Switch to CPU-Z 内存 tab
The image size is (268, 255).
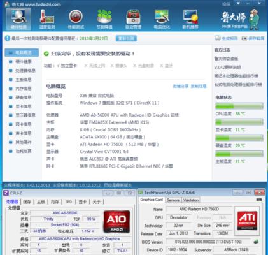55,201
